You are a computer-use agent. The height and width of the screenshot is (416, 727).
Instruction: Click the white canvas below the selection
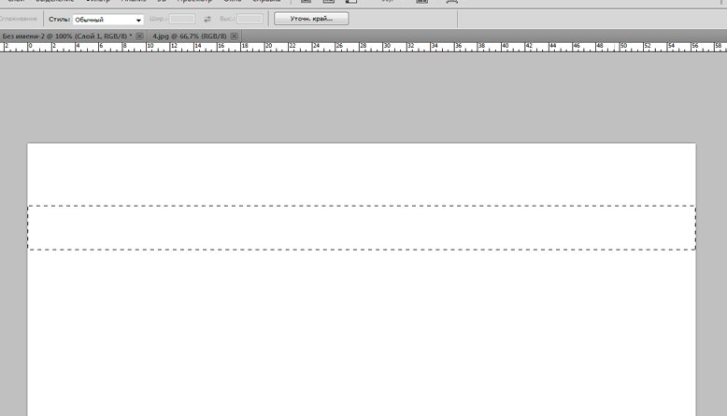pyautogui.click(x=362, y=333)
